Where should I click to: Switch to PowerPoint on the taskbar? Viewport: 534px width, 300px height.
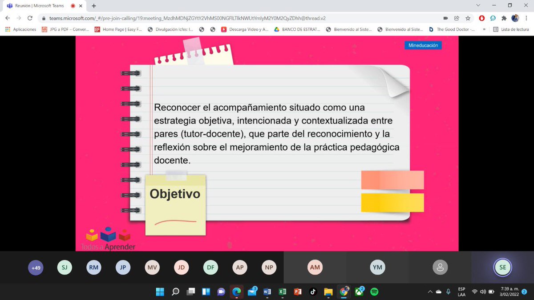tap(298, 292)
